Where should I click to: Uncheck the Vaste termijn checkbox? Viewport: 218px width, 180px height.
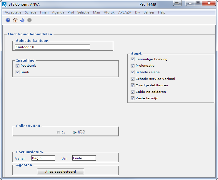click(132, 98)
